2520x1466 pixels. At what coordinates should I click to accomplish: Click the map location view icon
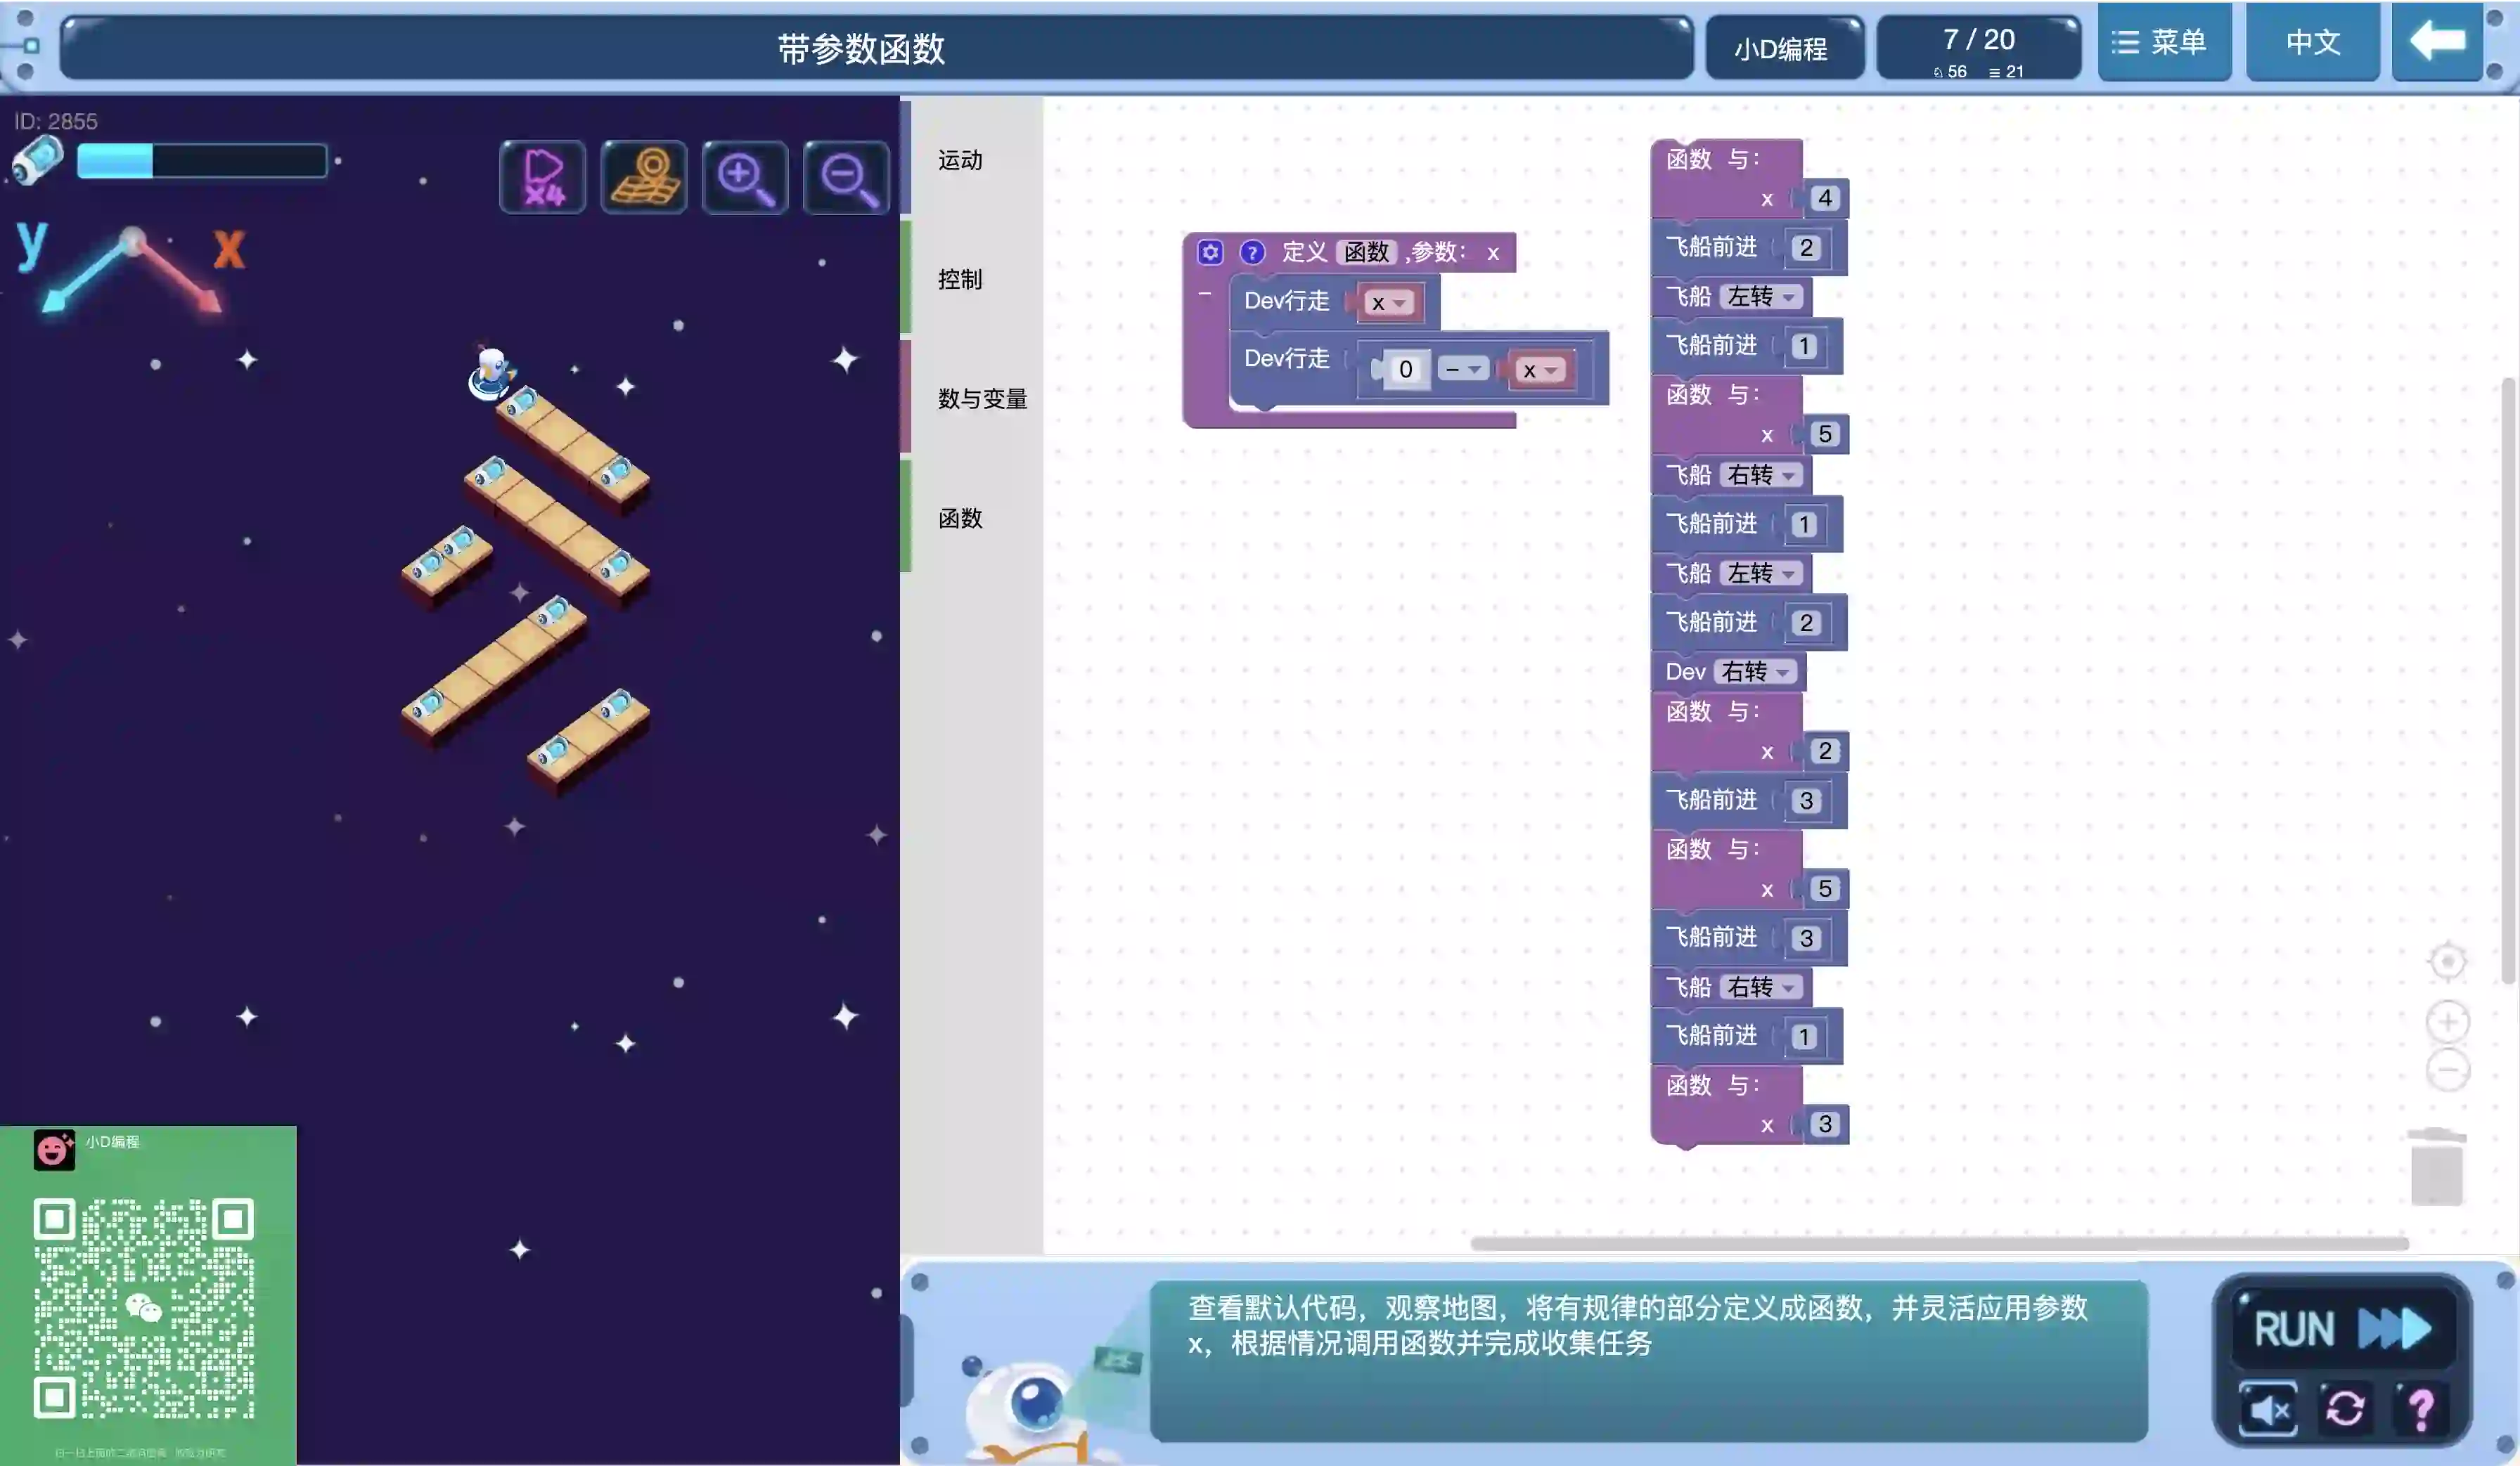click(644, 178)
